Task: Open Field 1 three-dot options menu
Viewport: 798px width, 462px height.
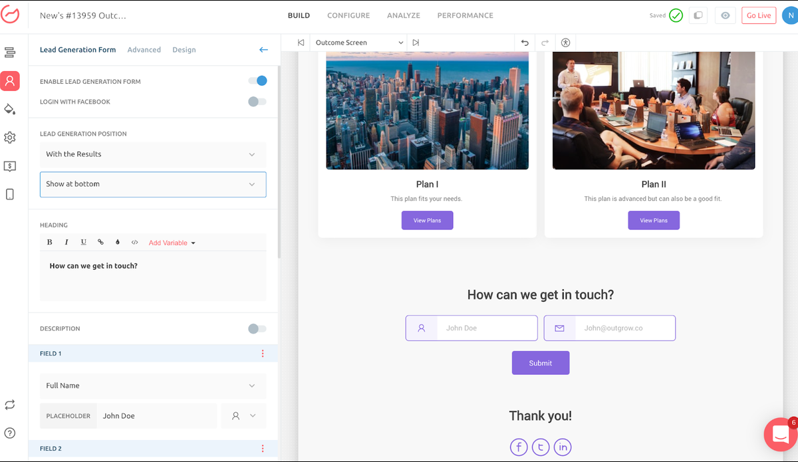Action: [263, 354]
